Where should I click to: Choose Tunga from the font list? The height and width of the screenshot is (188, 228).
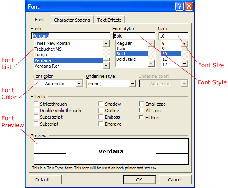(68, 55)
